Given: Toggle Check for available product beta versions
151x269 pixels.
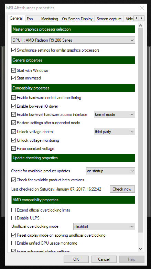Looking at the screenshot, I should (x=13, y=180).
